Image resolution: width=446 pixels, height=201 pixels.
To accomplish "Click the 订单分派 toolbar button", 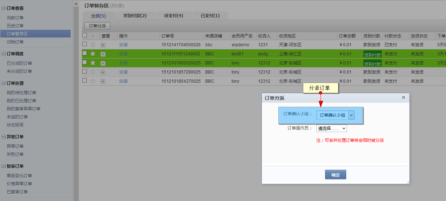I will point(97,26).
